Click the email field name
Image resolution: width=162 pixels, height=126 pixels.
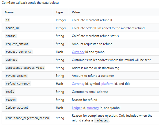(10, 92)
